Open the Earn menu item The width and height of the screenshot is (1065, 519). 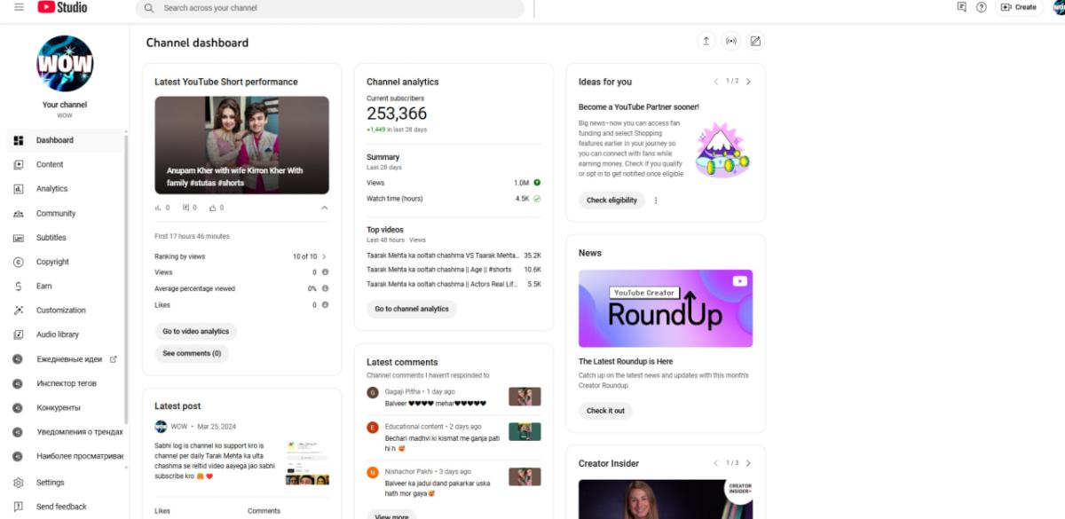tap(63, 287)
